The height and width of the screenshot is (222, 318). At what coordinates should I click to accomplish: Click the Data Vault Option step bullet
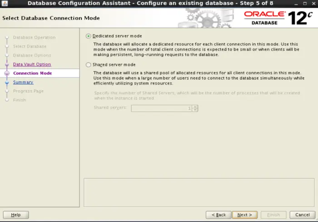click(7, 64)
